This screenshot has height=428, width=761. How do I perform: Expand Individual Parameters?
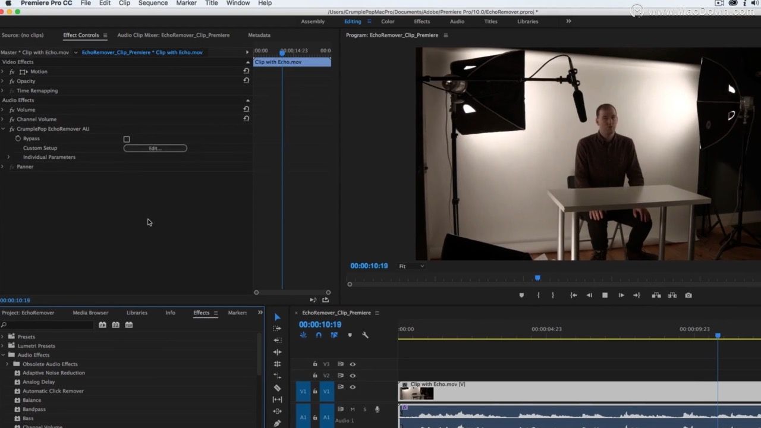pos(8,157)
